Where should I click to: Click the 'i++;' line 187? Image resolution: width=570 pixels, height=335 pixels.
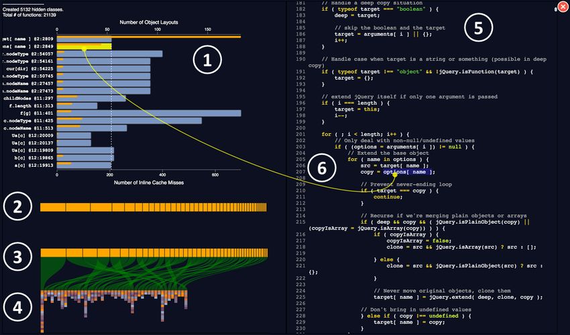click(341, 40)
